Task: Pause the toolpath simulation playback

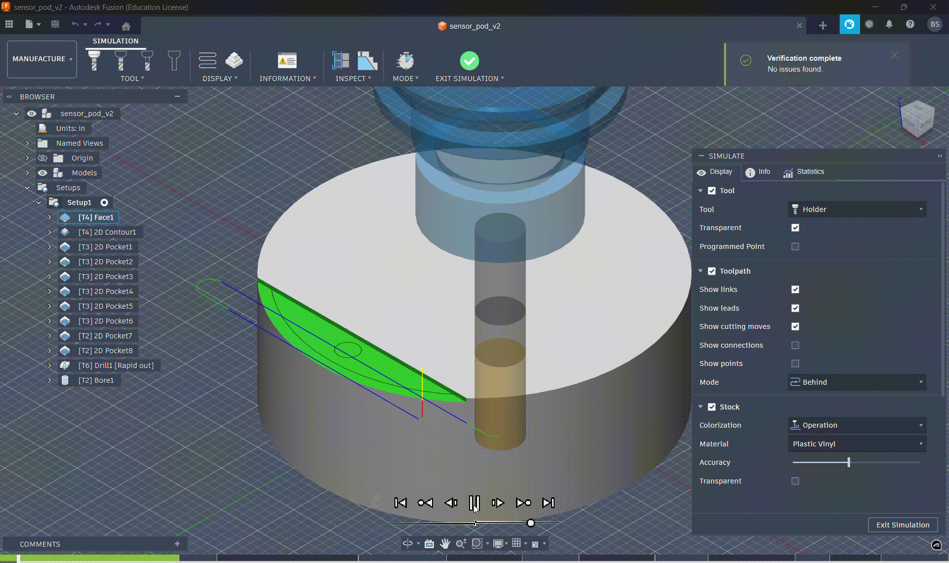Action: [x=474, y=503]
